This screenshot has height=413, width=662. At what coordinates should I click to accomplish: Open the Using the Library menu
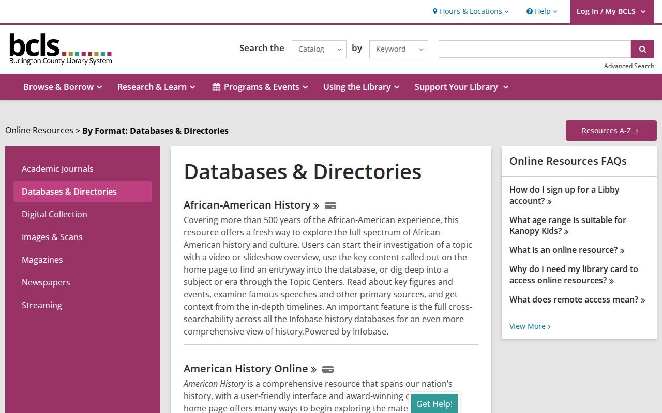[x=362, y=87]
